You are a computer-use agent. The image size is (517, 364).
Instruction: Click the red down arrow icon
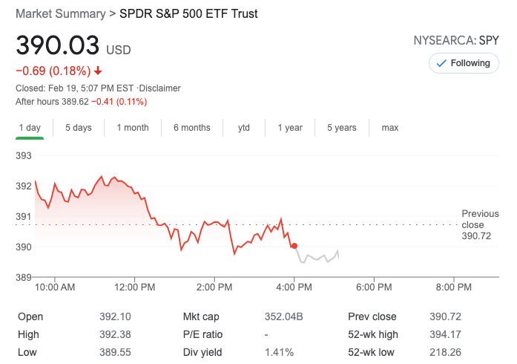[98, 71]
